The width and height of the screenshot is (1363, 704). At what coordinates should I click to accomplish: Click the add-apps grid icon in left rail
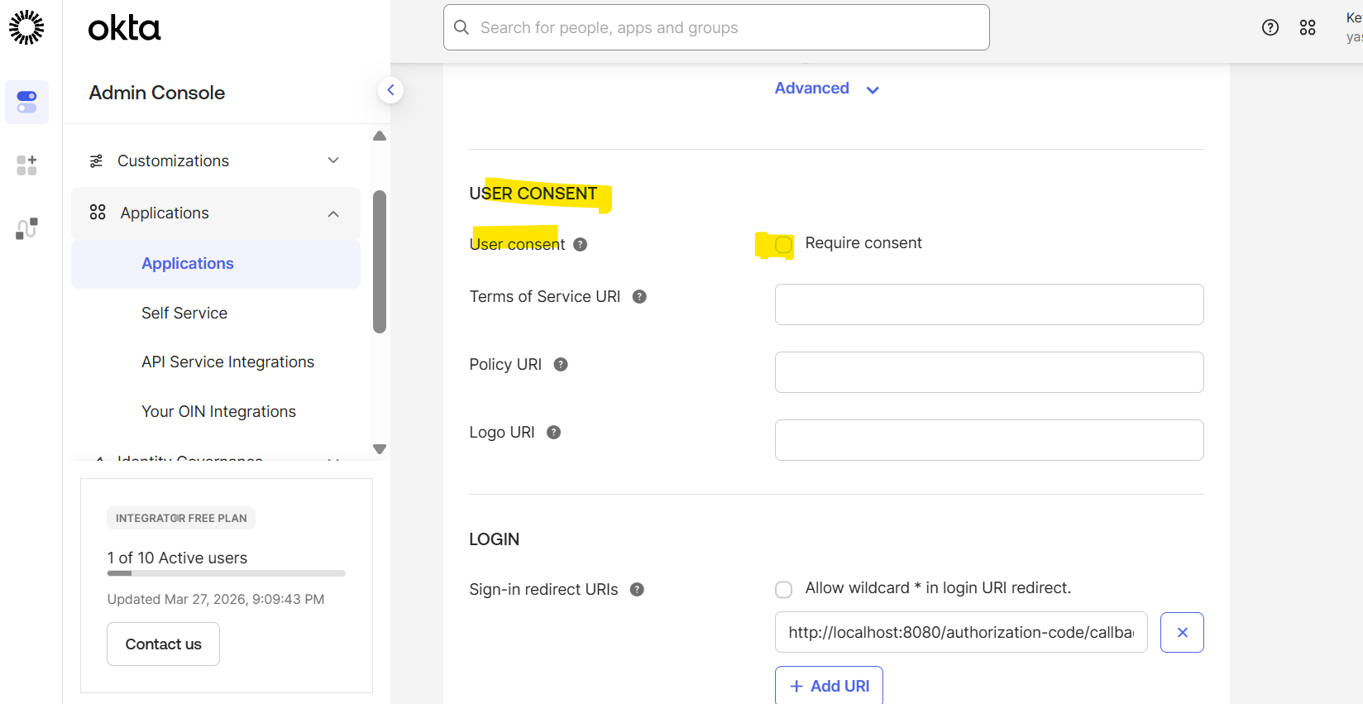(26, 165)
